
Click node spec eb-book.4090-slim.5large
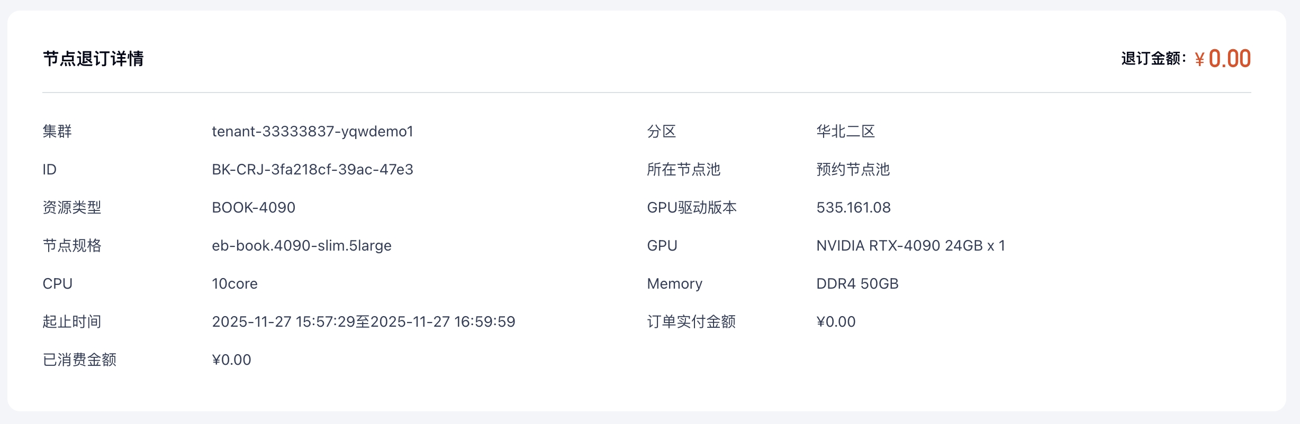click(x=302, y=246)
